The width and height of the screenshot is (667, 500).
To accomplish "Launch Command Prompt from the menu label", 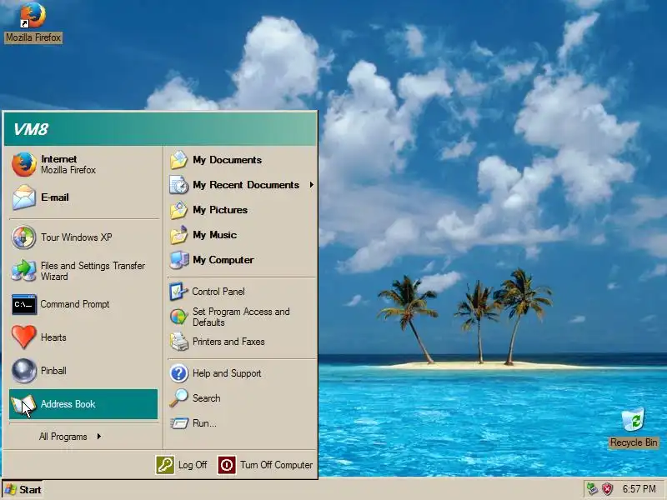I will coord(75,304).
